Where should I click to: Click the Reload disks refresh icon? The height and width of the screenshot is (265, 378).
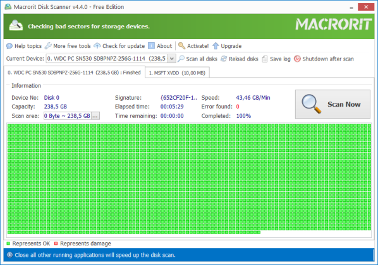(x=224, y=59)
